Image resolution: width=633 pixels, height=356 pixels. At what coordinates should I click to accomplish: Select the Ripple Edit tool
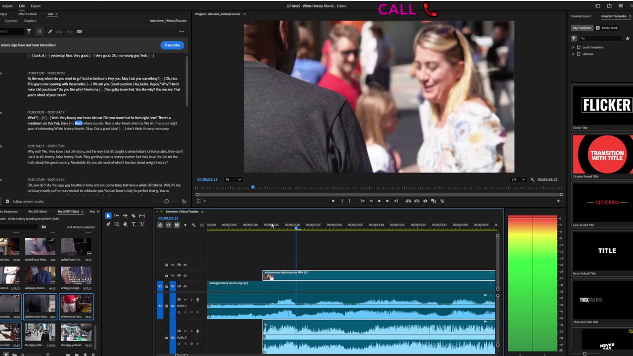125,216
